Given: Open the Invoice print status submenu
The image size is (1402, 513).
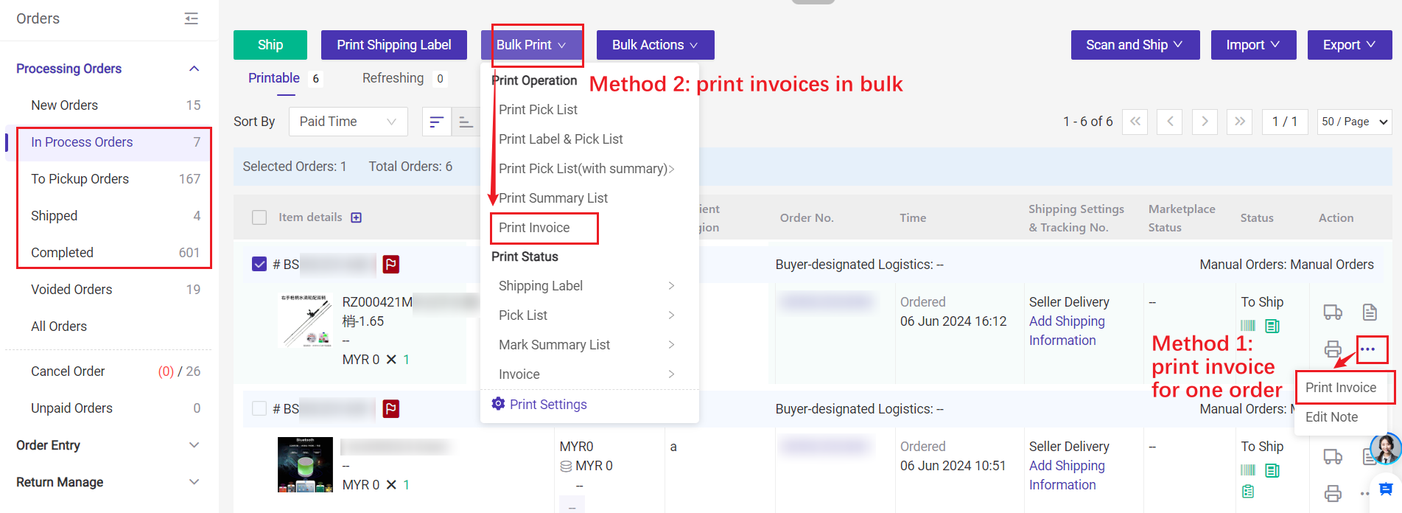Looking at the screenshot, I should coord(588,374).
